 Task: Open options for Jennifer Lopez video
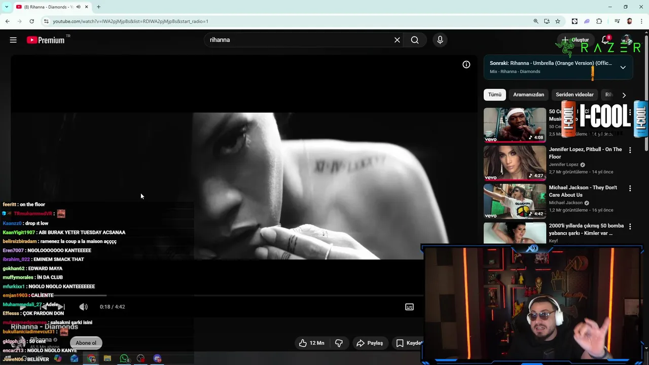pos(630,150)
